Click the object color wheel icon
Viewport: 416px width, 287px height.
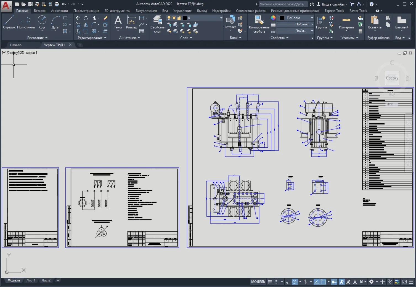coord(273,18)
